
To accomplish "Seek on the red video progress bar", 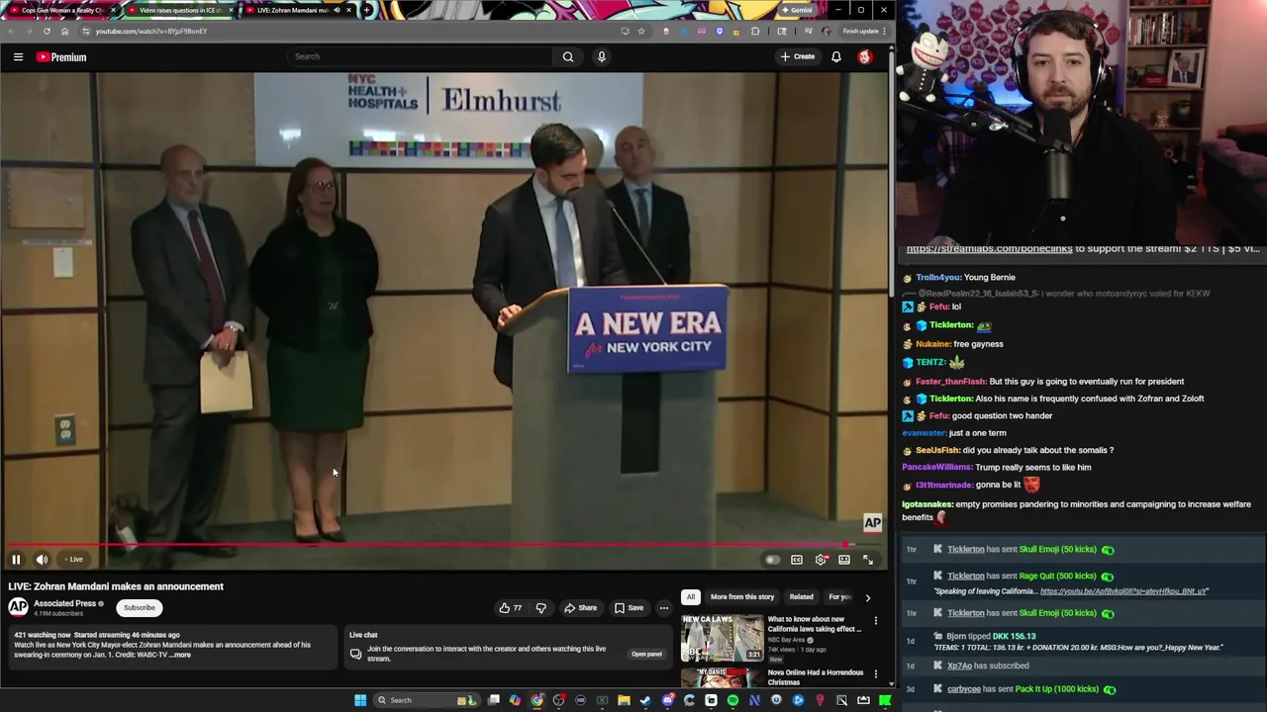I will (x=443, y=544).
